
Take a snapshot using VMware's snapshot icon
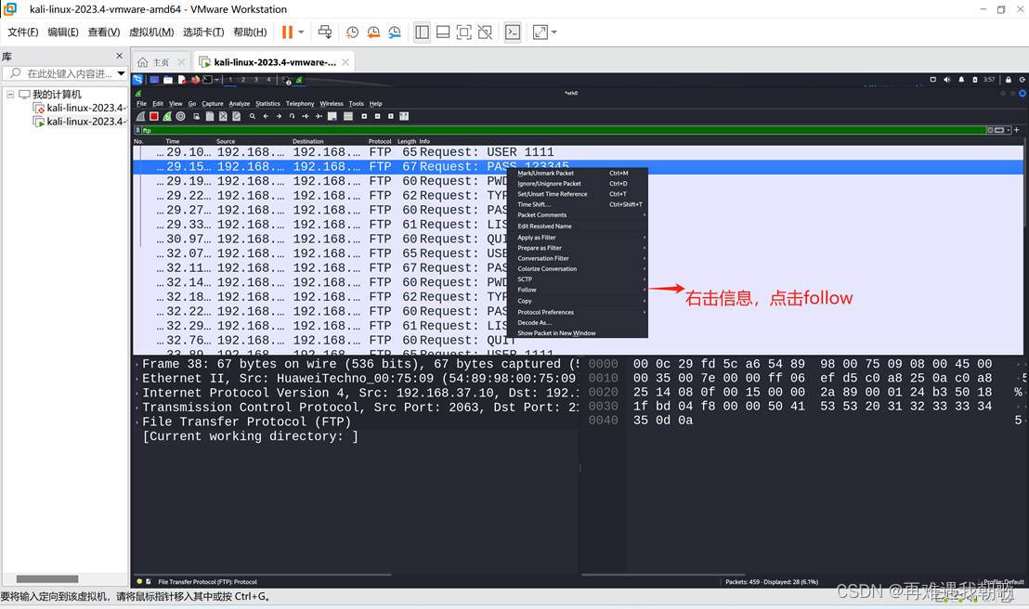(352, 32)
